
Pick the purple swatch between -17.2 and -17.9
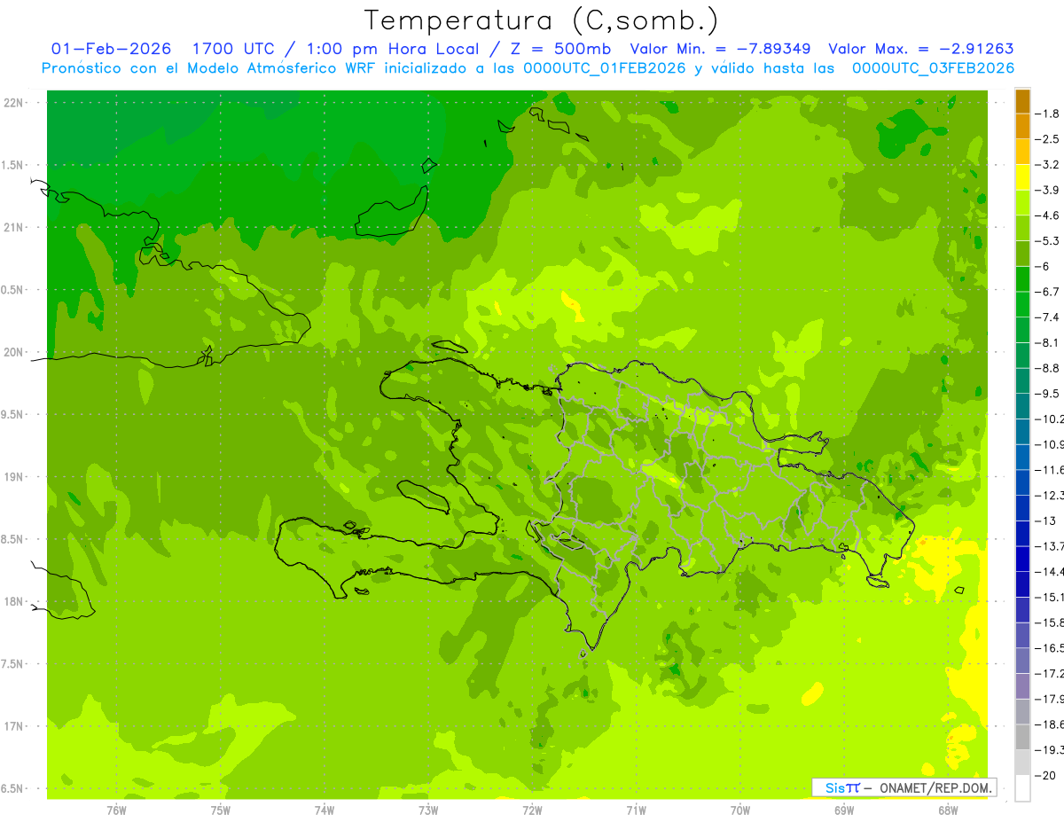point(1022,686)
